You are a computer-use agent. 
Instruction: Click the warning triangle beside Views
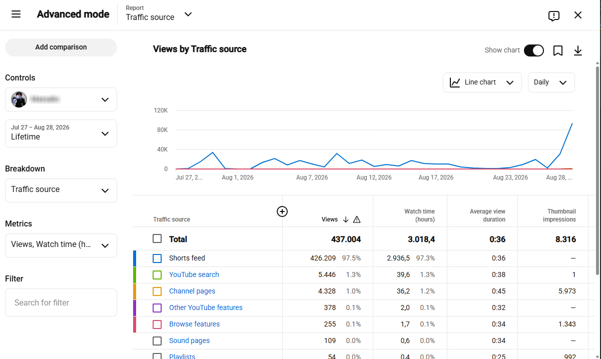point(357,219)
